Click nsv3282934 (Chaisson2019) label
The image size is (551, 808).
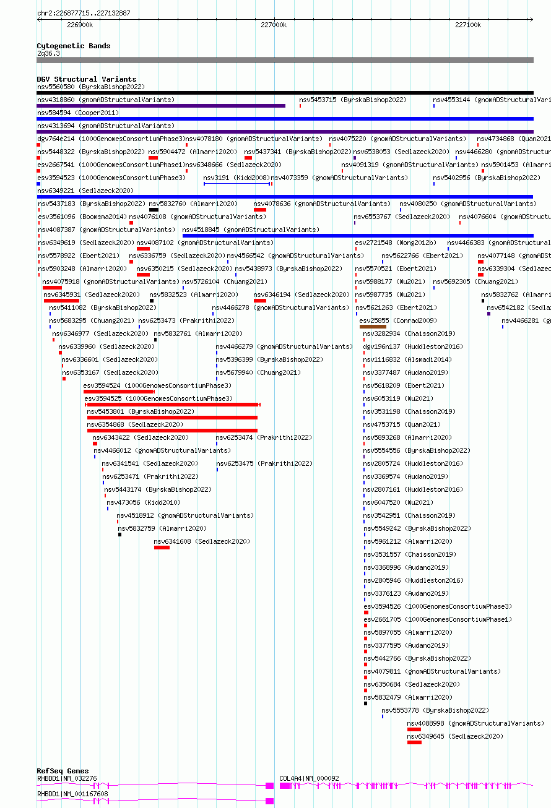click(x=409, y=334)
